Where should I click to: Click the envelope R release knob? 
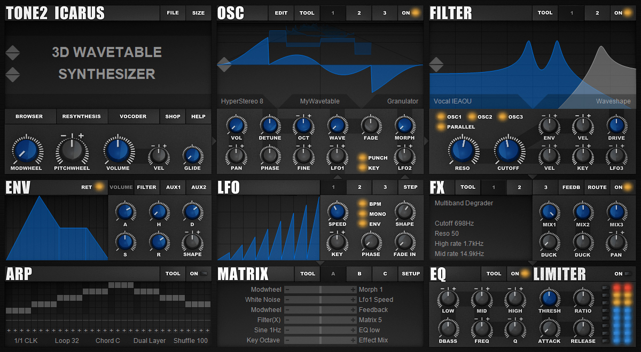tap(158, 242)
